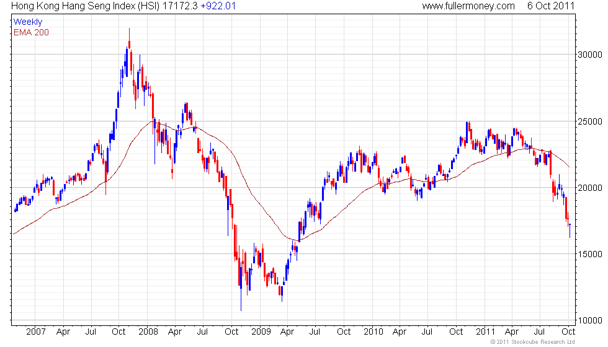Image resolution: width=608 pixels, height=347 pixels.
Task: Click the Oct label within 2007
Action: (118, 332)
